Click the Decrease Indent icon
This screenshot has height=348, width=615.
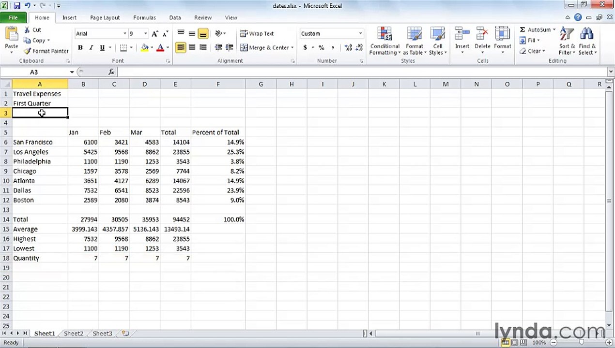click(x=218, y=48)
